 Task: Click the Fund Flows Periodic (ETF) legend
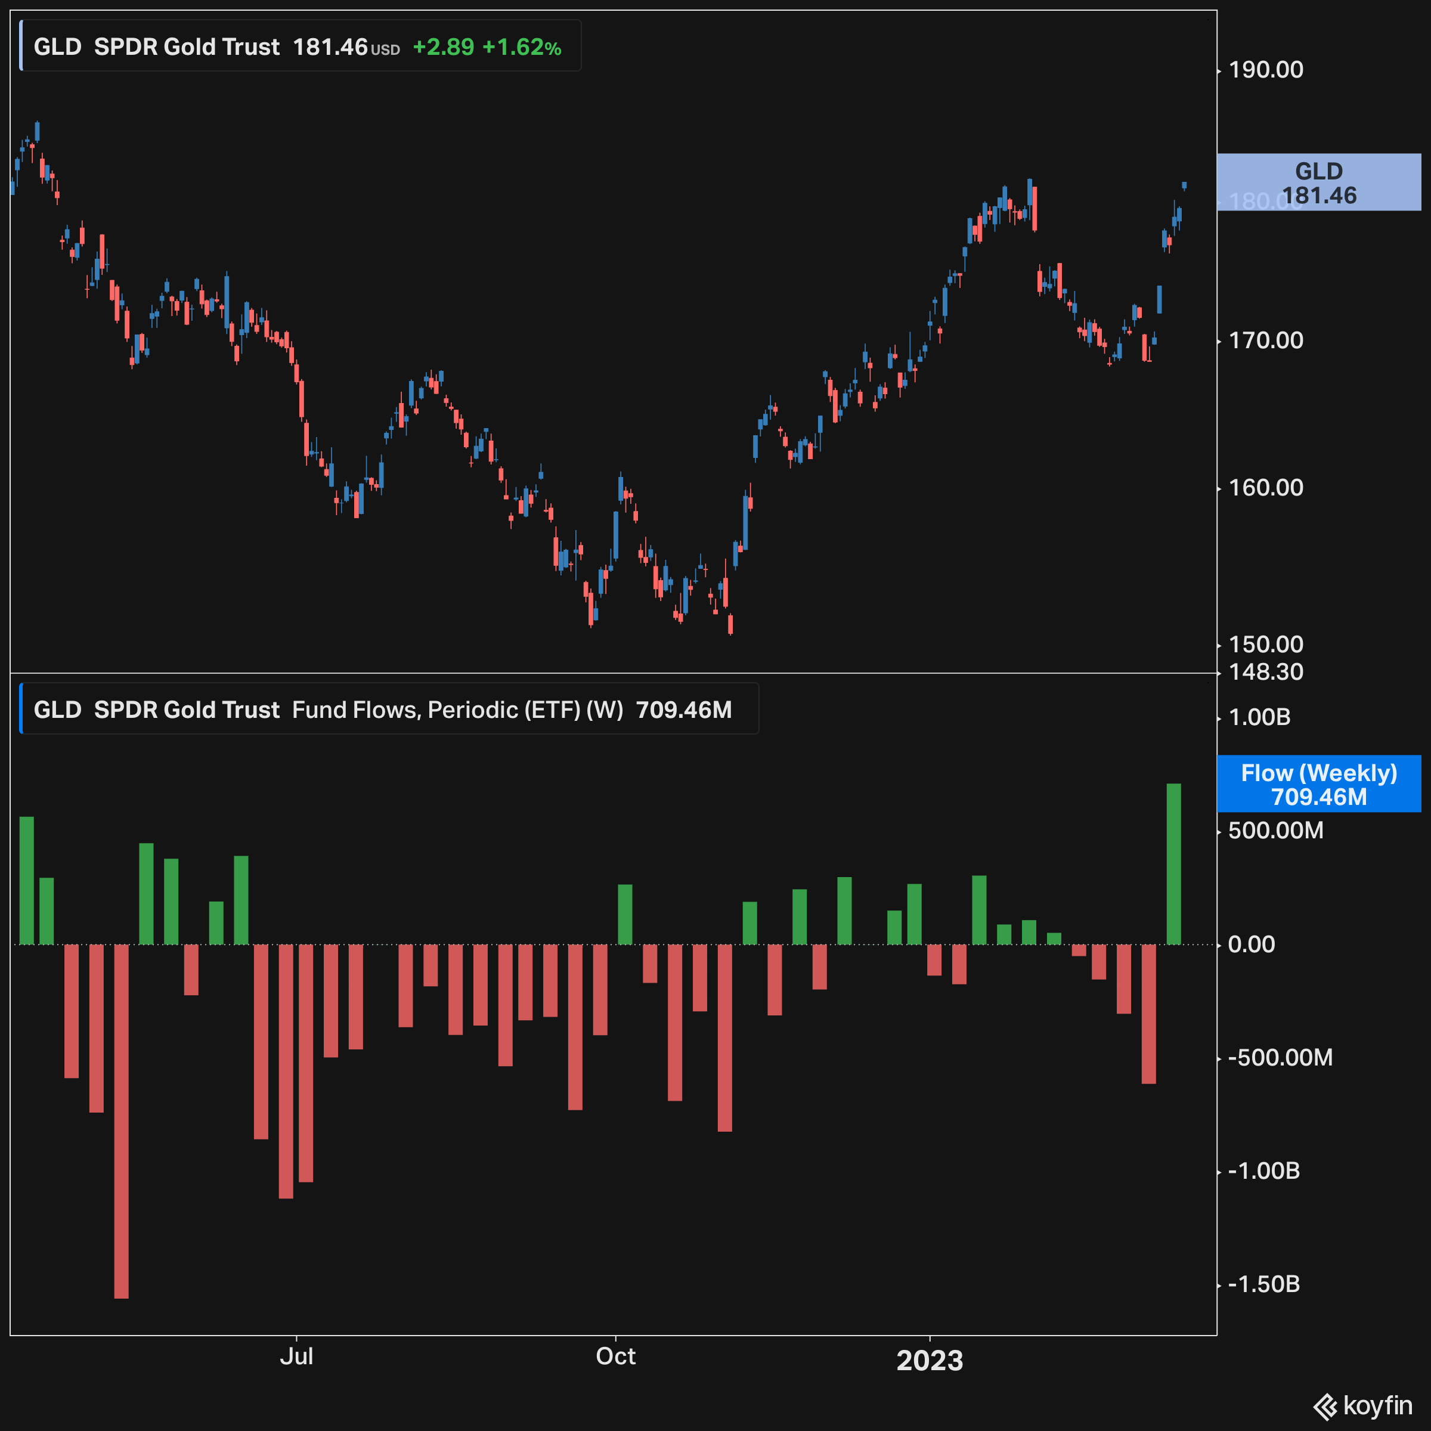pyautogui.click(x=389, y=709)
